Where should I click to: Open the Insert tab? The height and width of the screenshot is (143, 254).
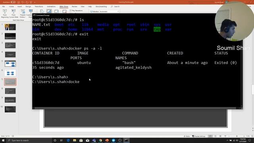[19, 6]
